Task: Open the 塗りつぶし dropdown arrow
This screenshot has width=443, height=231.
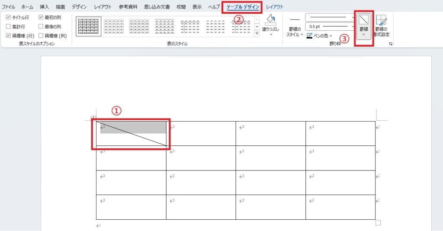Action: tap(271, 35)
